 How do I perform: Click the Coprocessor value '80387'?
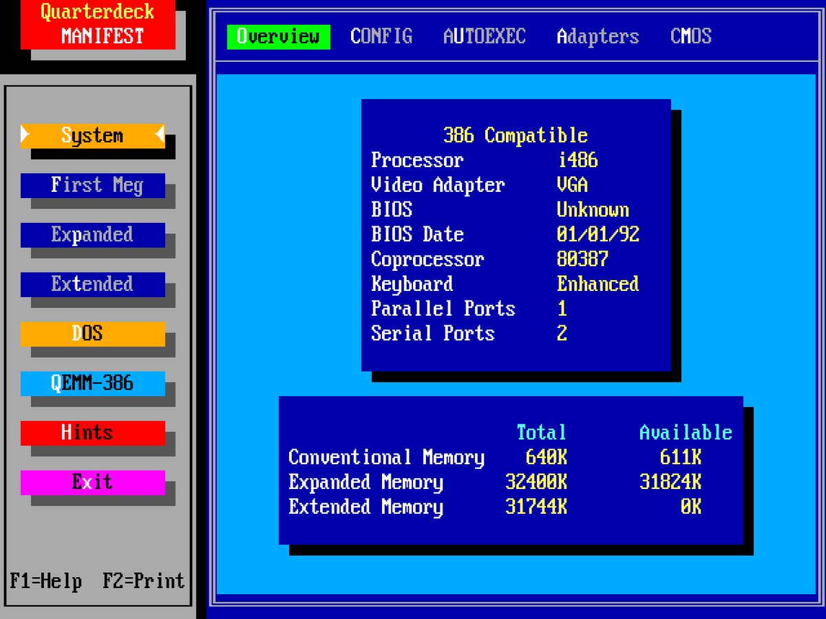583,259
